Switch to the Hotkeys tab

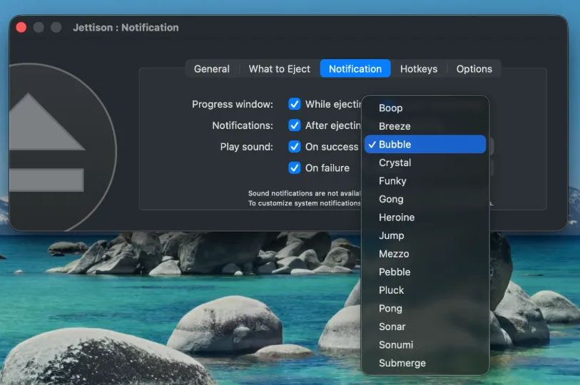(419, 68)
